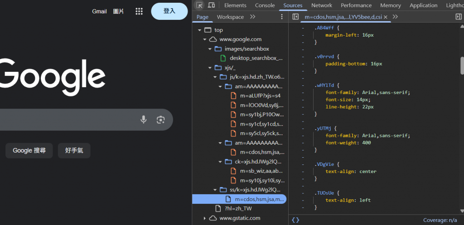Image resolution: width=464 pixels, height=225 pixels.
Task: Activate the inspect element selector icon
Action: tap(199, 5)
